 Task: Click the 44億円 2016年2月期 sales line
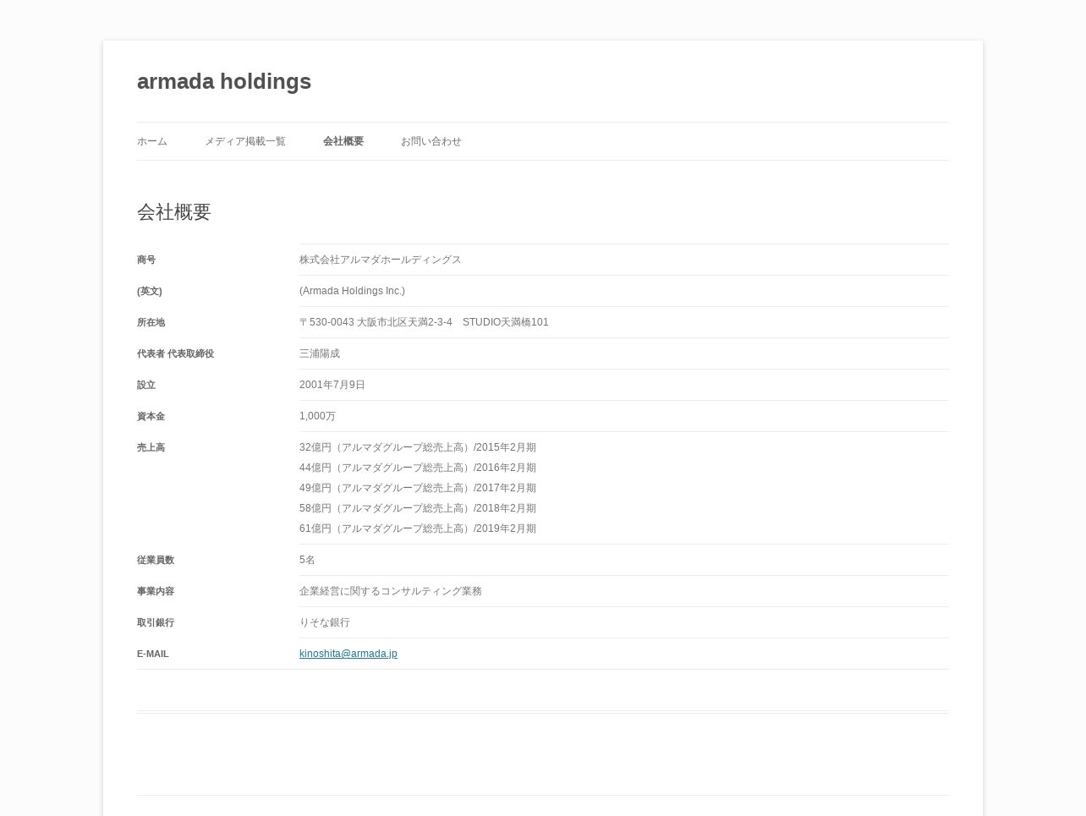[x=418, y=468]
